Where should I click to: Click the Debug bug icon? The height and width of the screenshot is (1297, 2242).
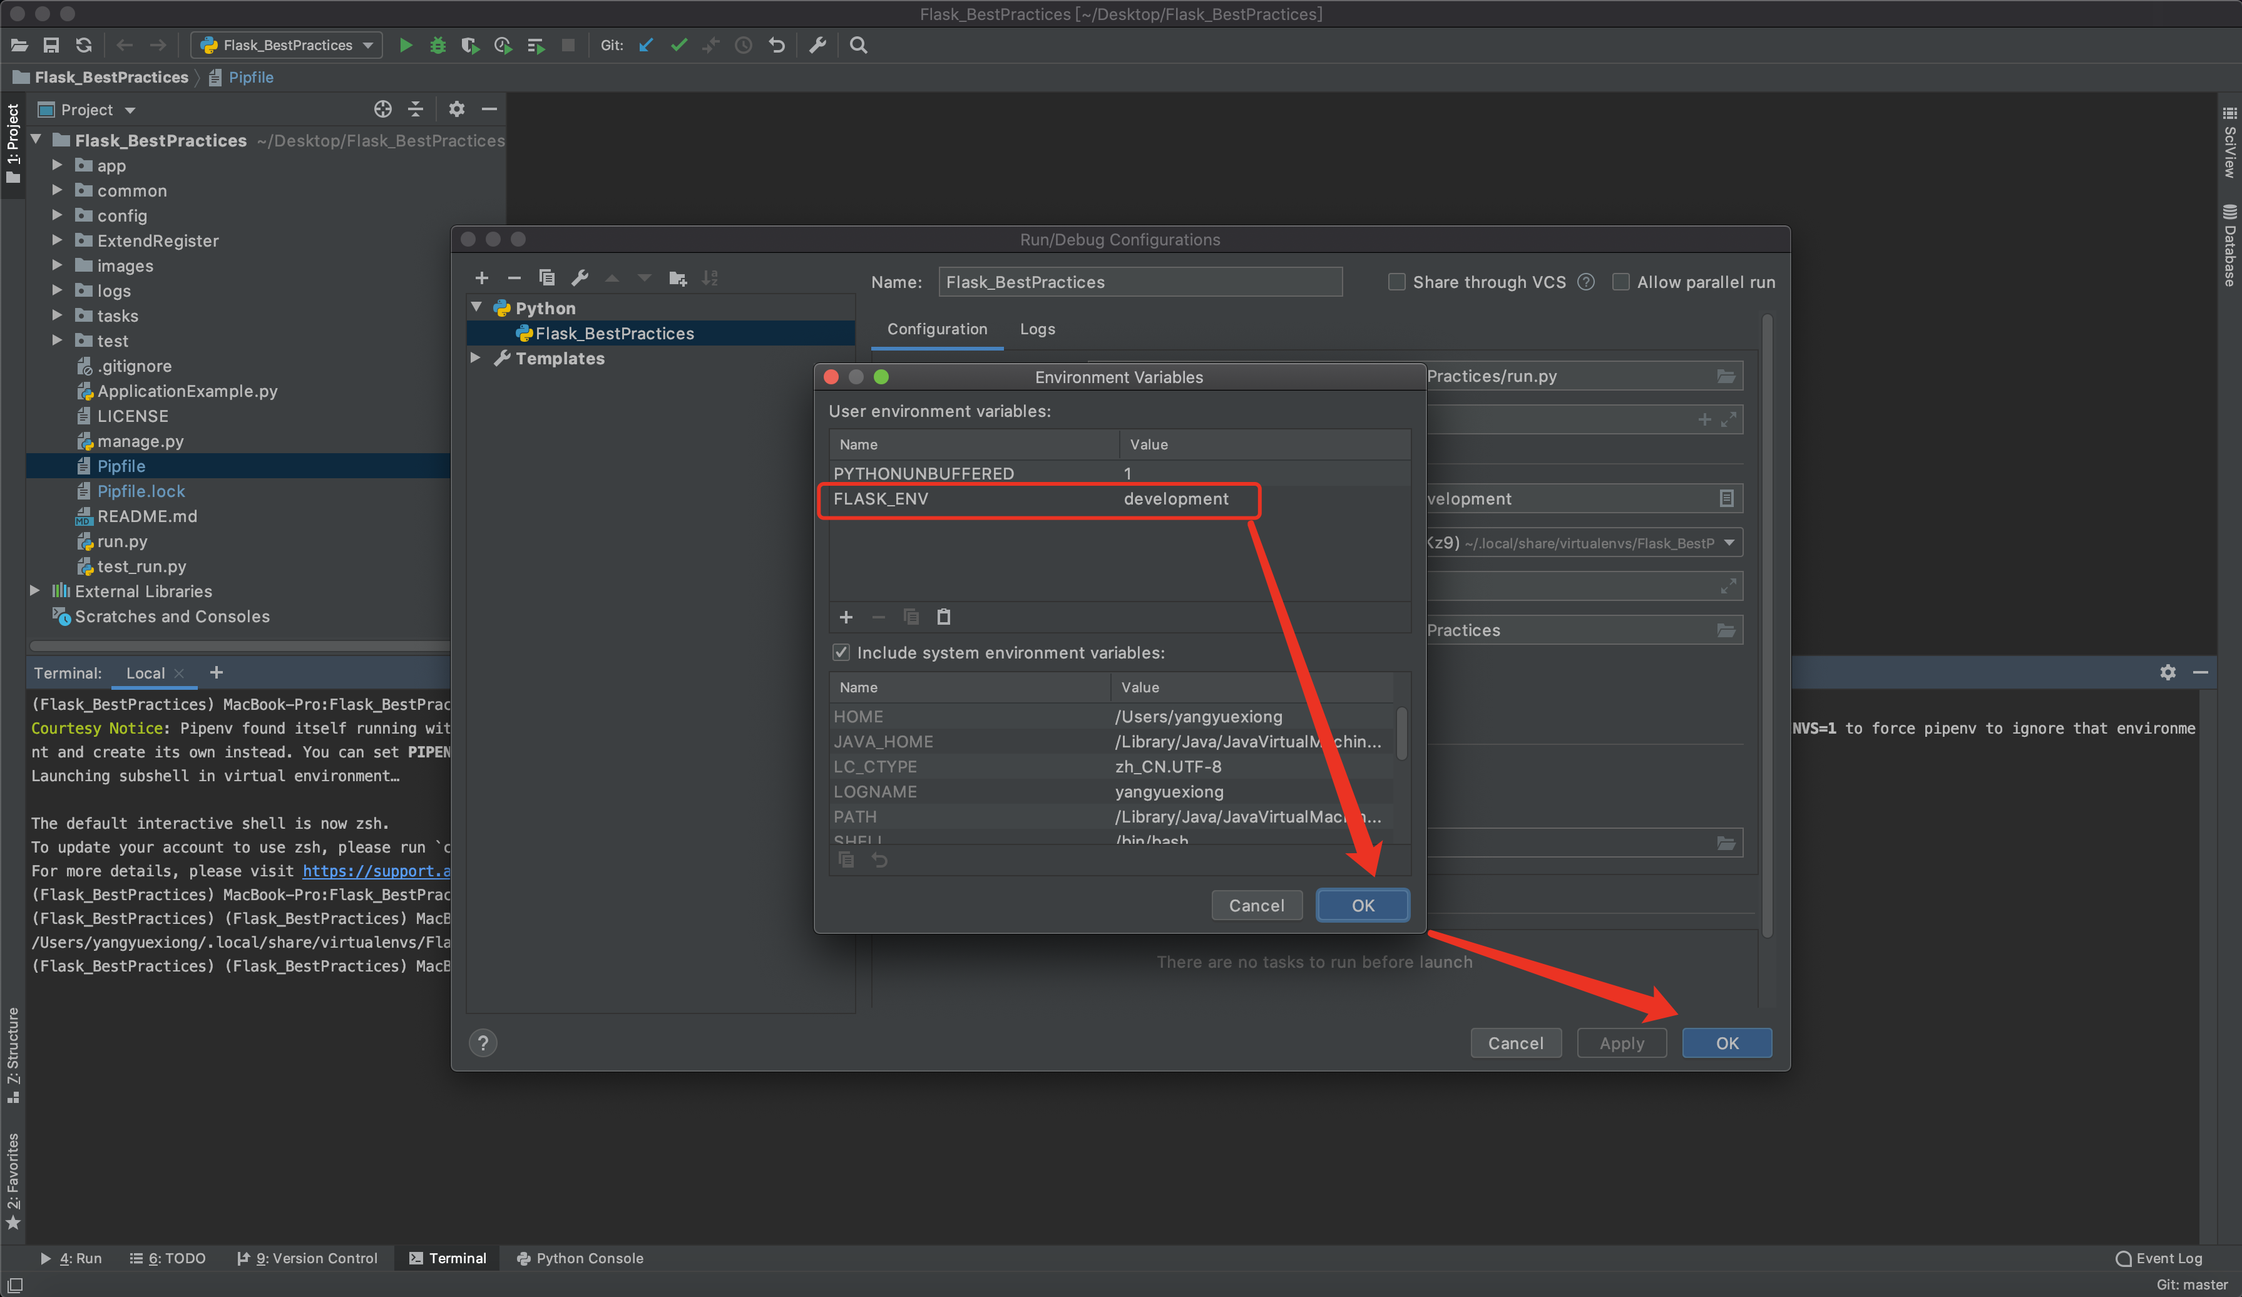tap(438, 45)
